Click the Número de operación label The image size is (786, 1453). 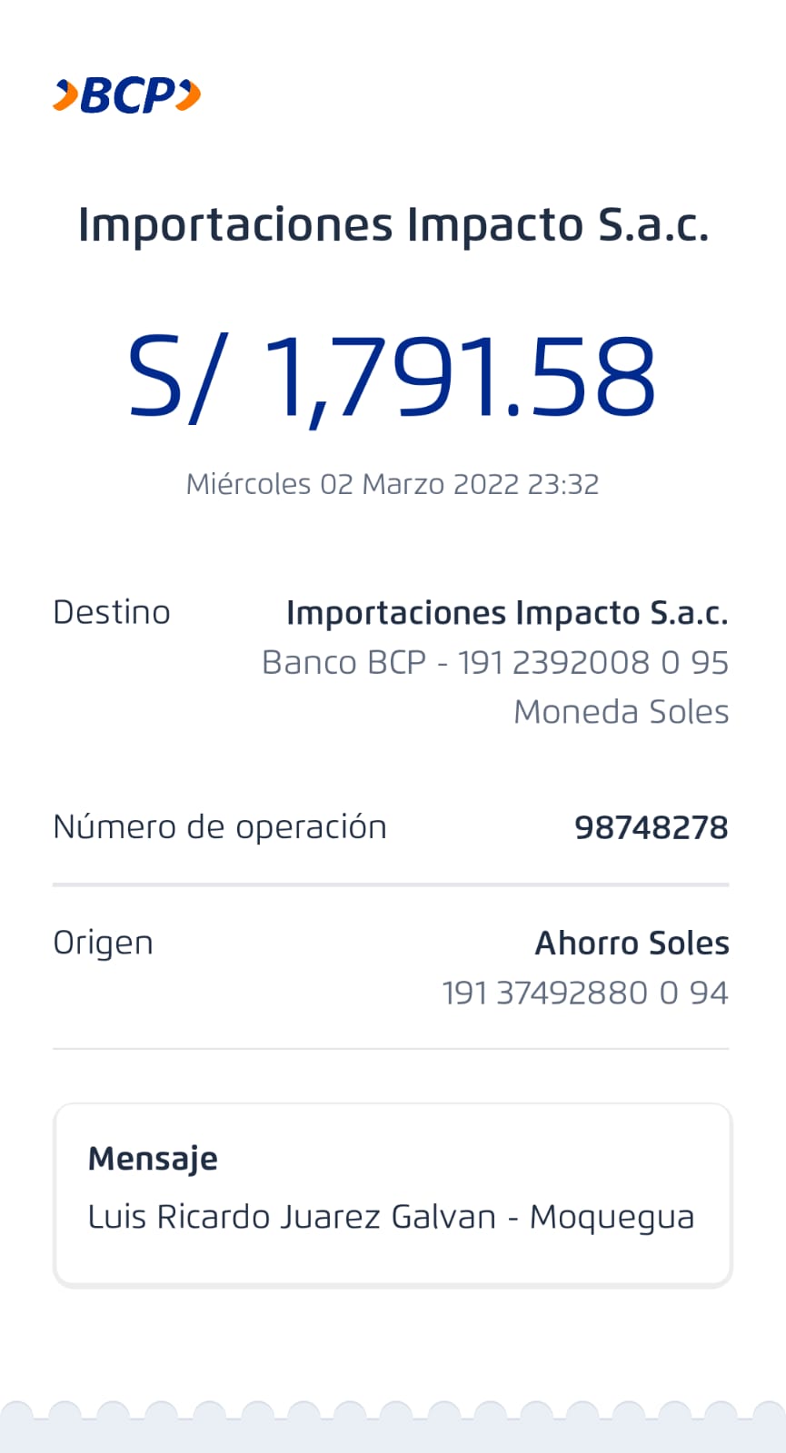(220, 827)
